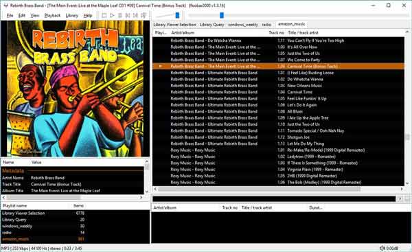Click properties panel scroll right arrow
Viewport: 412px width, 252px height.
(141, 197)
